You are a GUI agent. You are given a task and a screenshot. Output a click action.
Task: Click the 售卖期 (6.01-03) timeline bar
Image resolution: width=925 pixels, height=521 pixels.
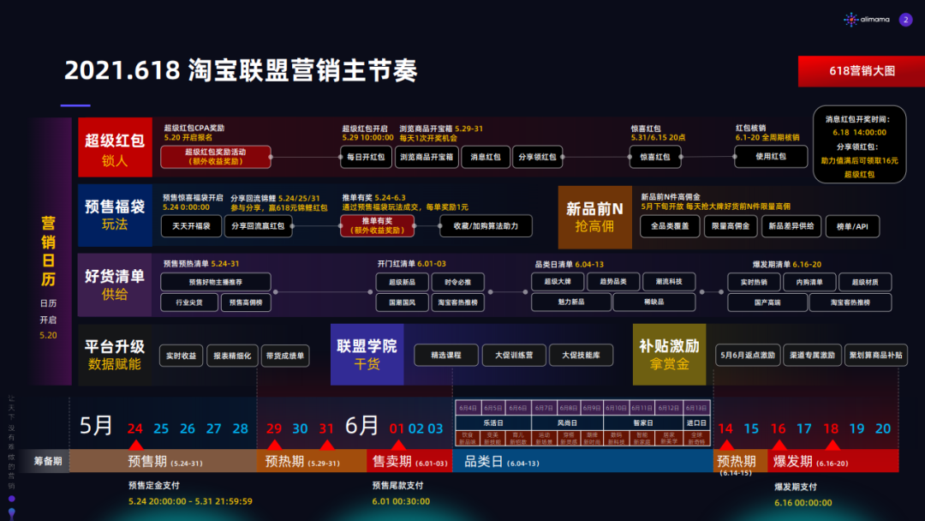409,461
